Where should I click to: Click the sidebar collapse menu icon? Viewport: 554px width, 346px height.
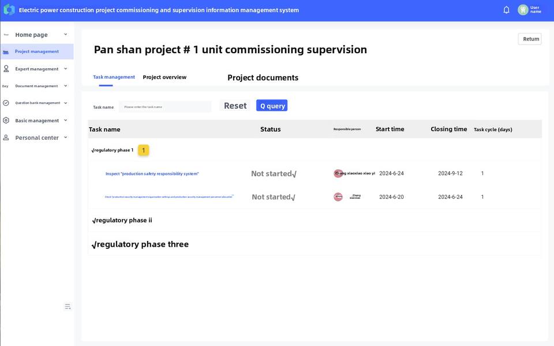click(x=68, y=307)
